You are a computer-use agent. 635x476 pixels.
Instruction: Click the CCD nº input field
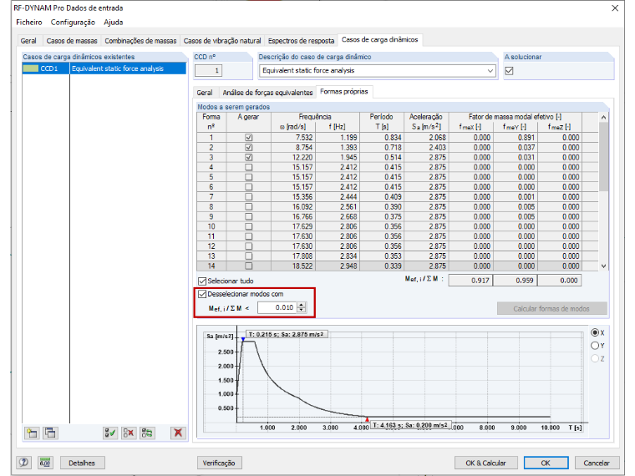click(x=208, y=71)
